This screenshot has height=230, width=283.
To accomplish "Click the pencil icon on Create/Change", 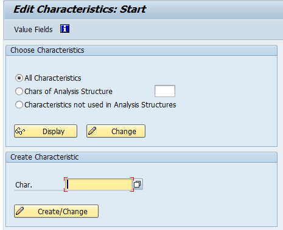I will click(19, 211).
